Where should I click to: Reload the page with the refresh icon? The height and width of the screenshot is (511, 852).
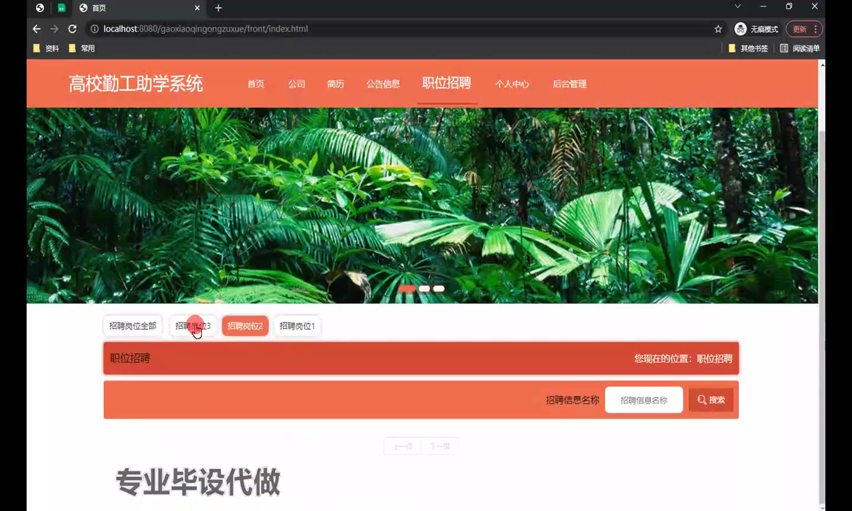pyautogui.click(x=72, y=29)
